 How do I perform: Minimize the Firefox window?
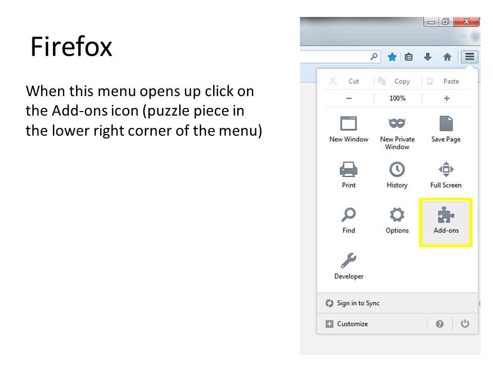[x=432, y=22]
